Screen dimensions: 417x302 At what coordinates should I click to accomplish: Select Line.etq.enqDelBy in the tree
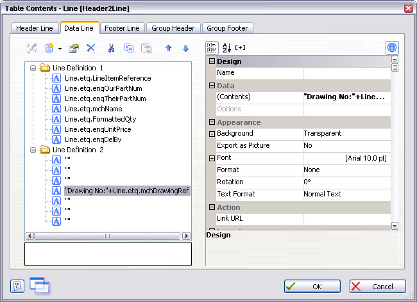[x=93, y=139]
